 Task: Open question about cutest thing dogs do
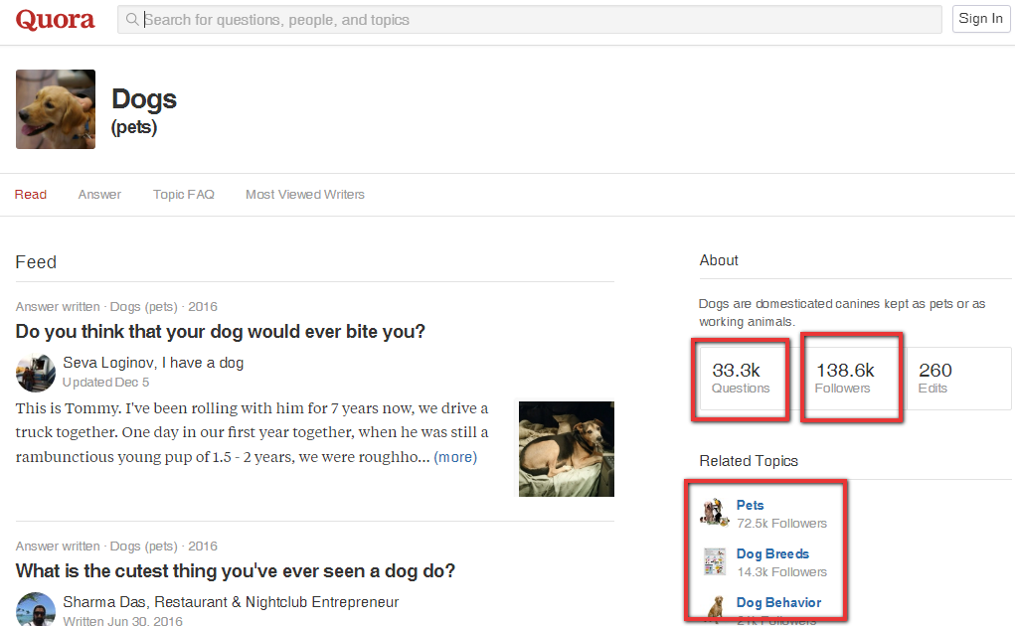[x=235, y=571]
